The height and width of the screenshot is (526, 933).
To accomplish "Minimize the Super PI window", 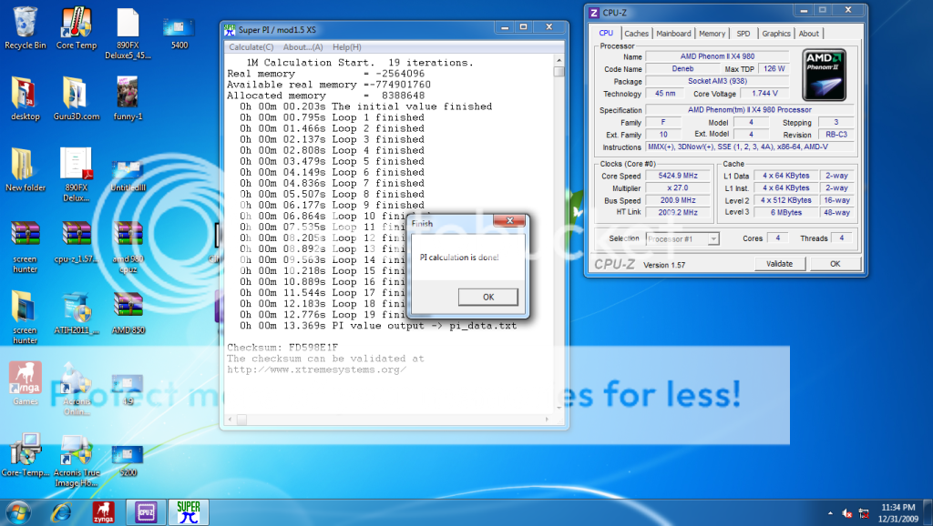I will [x=505, y=27].
